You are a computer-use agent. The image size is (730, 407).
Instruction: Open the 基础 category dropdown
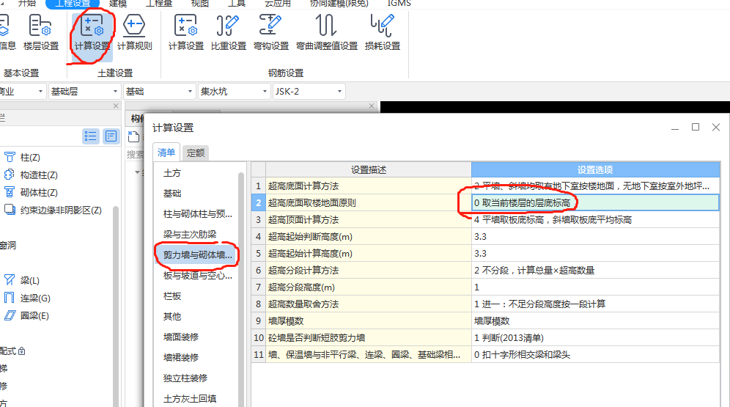[x=159, y=91]
